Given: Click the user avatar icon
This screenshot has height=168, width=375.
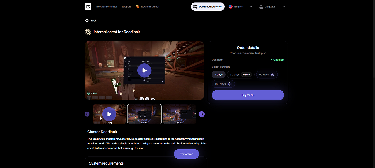Looking at the screenshot, I should (x=261, y=6).
